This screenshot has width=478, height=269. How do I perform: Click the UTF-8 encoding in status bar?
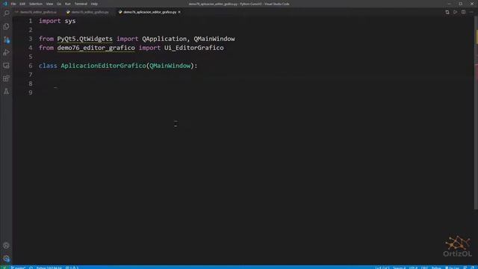[x=413, y=268]
